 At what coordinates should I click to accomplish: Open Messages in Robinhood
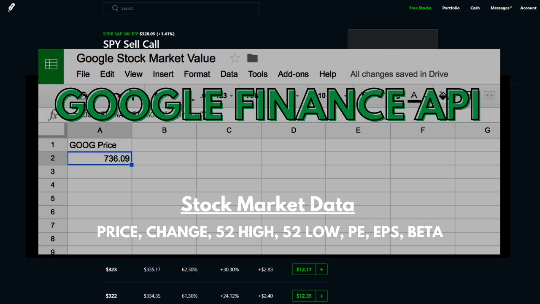coord(501,8)
